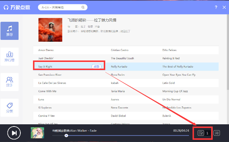
Task: Open the 推荐 recommendations sidebar tab
Action: [10, 31]
